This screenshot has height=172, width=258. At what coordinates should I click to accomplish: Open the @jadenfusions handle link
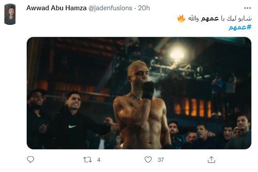[110, 8]
